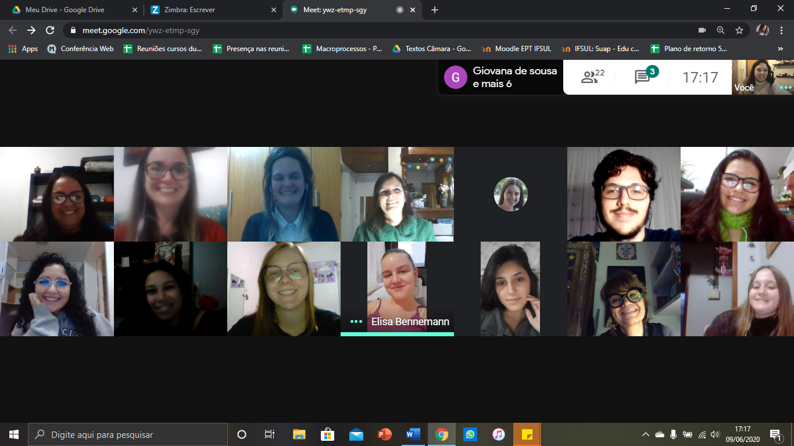The width and height of the screenshot is (794, 446).
Task: Switch to Zimbra: Escrever tab
Action: [213, 10]
